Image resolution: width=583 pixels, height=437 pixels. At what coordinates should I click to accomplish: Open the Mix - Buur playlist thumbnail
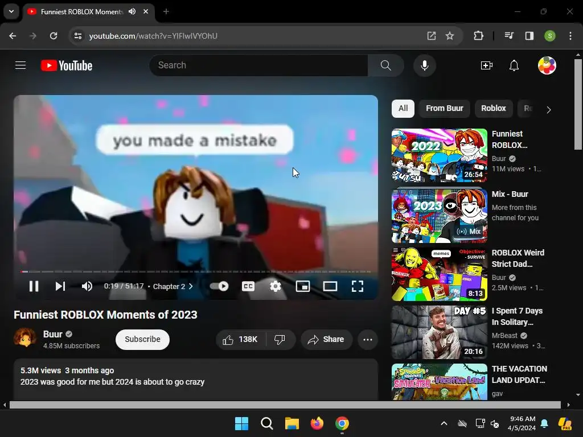click(439, 216)
